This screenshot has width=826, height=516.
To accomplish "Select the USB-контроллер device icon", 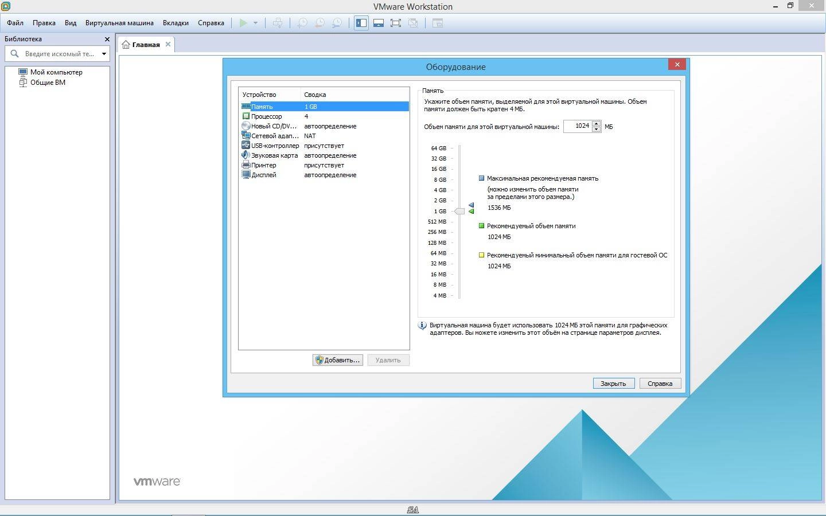I will (x=246, y=146).
